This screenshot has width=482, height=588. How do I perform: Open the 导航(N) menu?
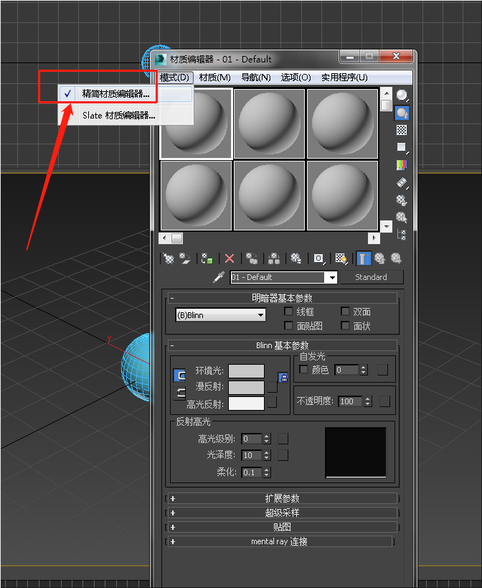pyautogui.click(x=256, y=78)
